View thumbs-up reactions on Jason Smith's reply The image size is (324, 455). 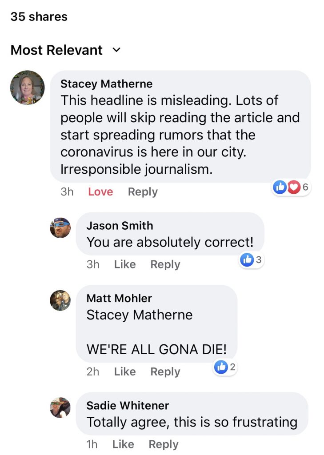tap(251, 259)
